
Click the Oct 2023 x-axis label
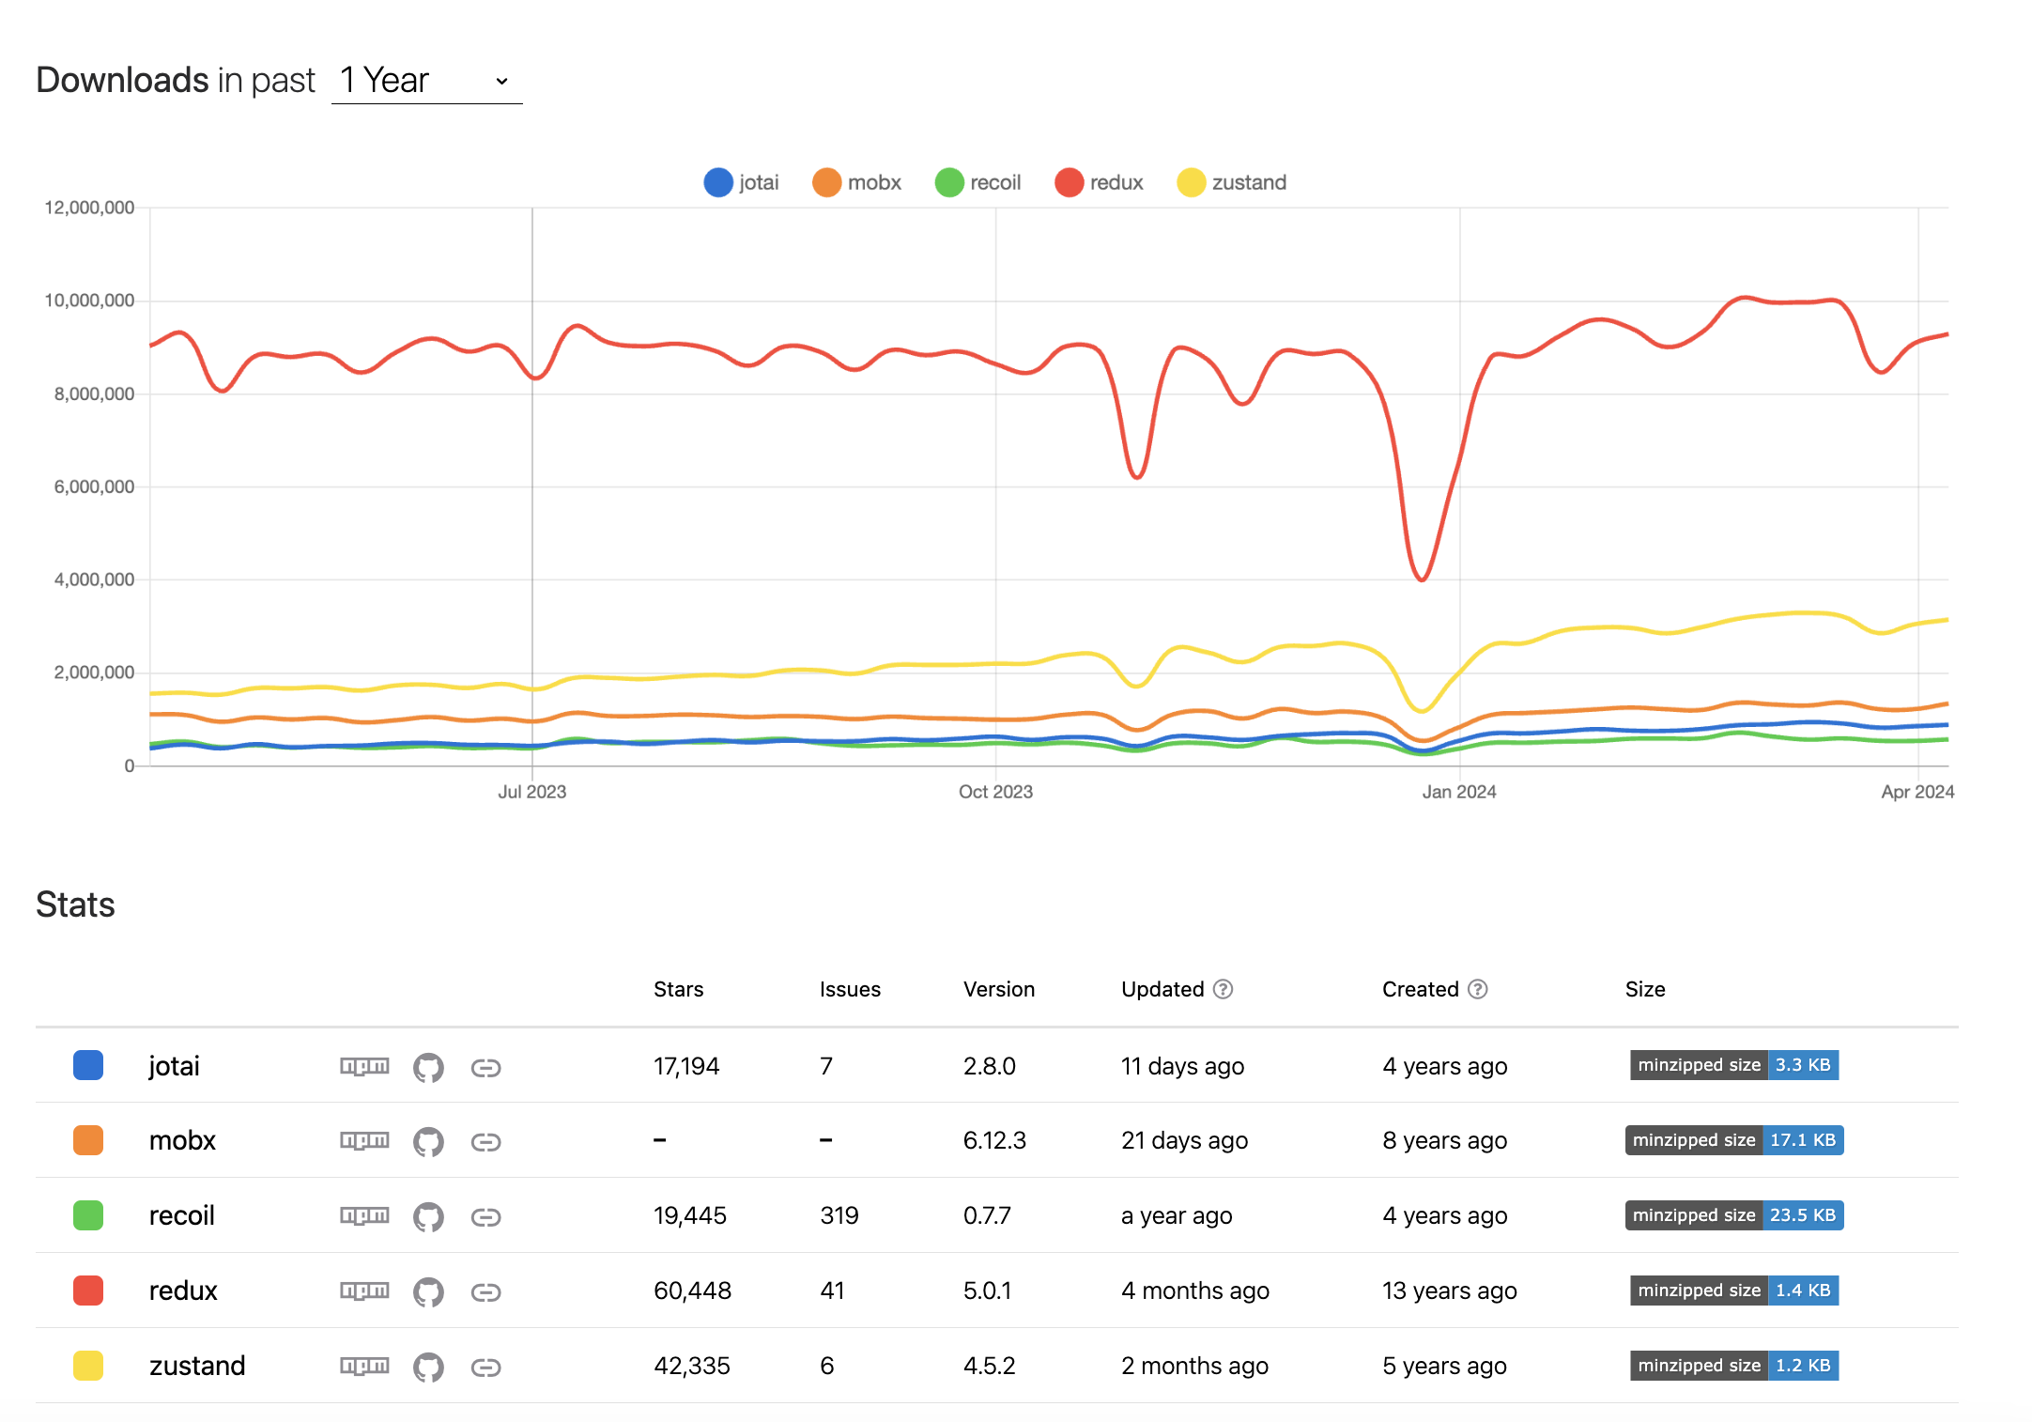point(995,792)
